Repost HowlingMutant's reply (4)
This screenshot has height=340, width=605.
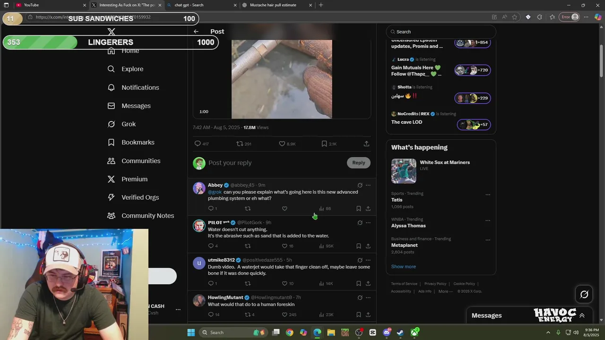coord(250,314)
